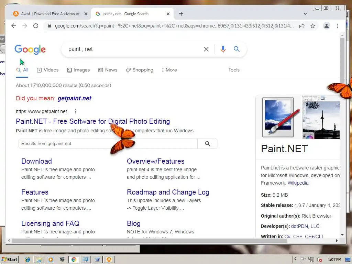
Task: Open the Paint.NET screenshot thumbnail
Action: [321, 117]
